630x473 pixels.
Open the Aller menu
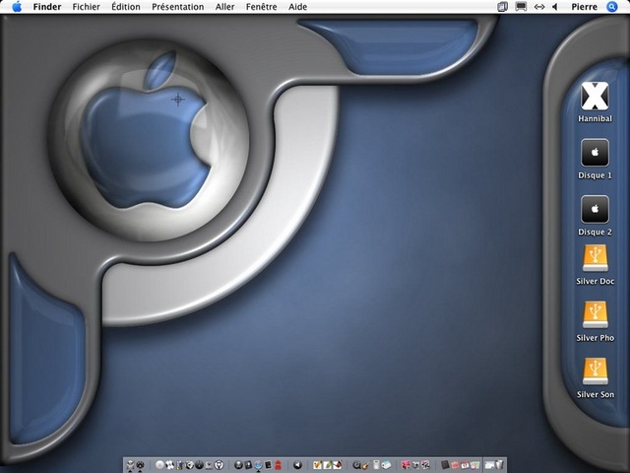225,7
